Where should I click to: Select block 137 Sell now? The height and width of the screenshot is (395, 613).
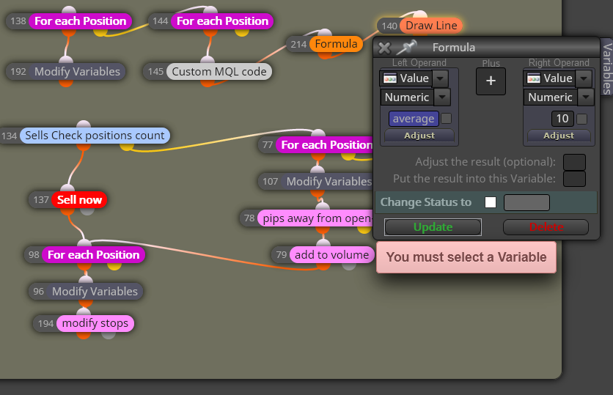point(79,199)
